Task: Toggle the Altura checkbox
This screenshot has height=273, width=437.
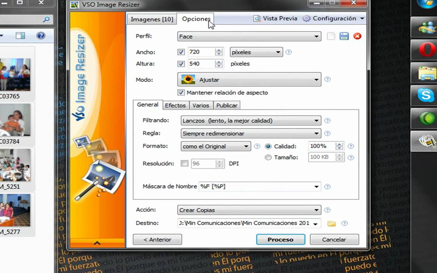Action: pyautogui.click(x=181, y=64)
